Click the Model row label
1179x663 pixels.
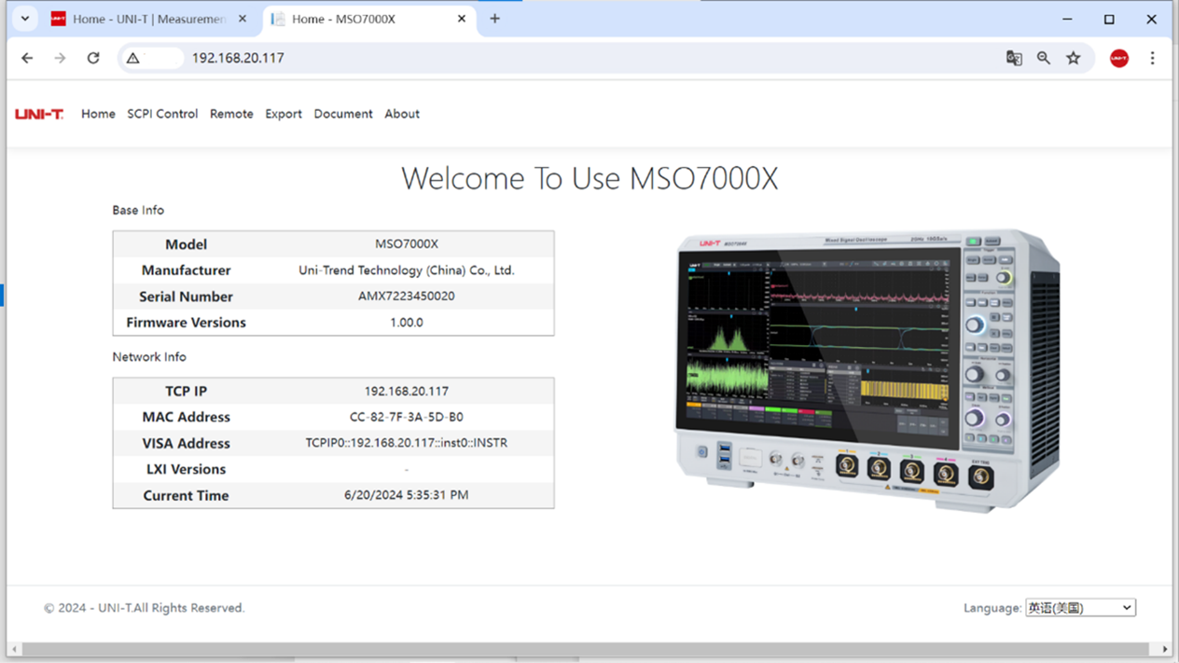(186, 244)
